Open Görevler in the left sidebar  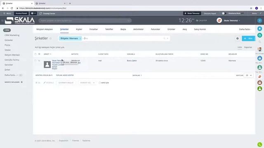pos(9,40)
